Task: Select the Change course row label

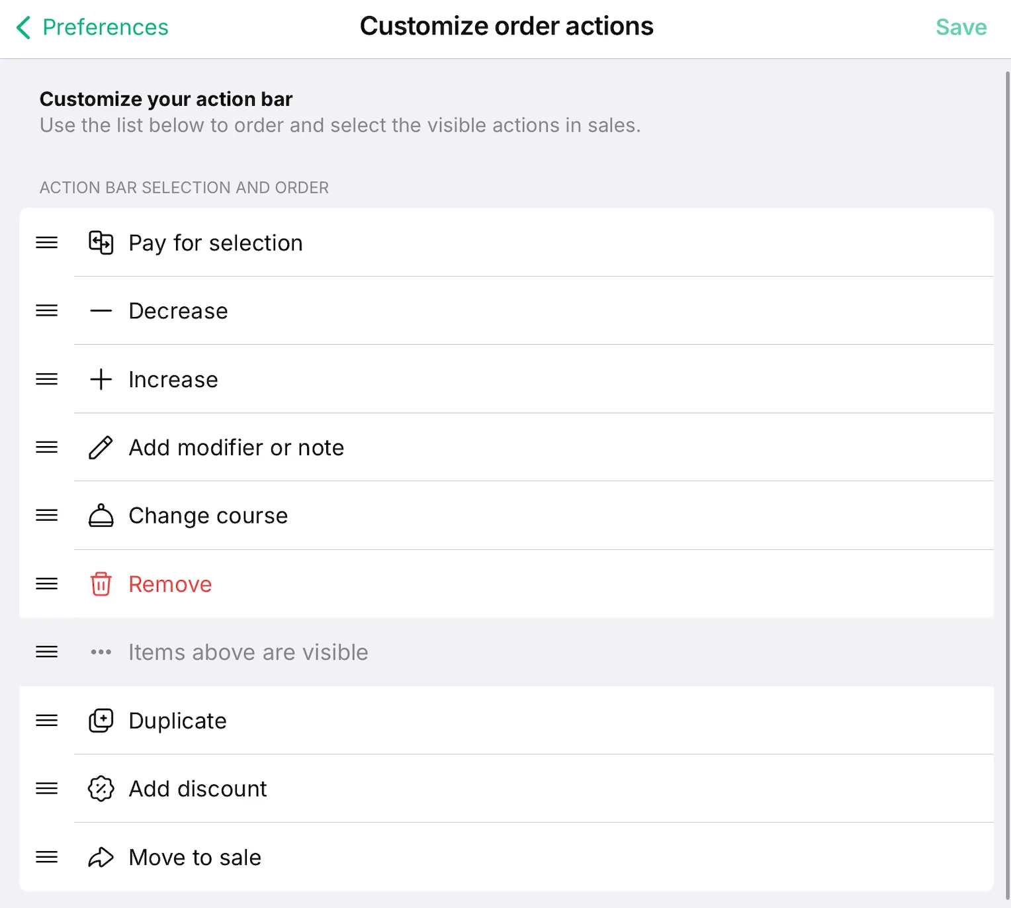Action: tap(208, 516)
